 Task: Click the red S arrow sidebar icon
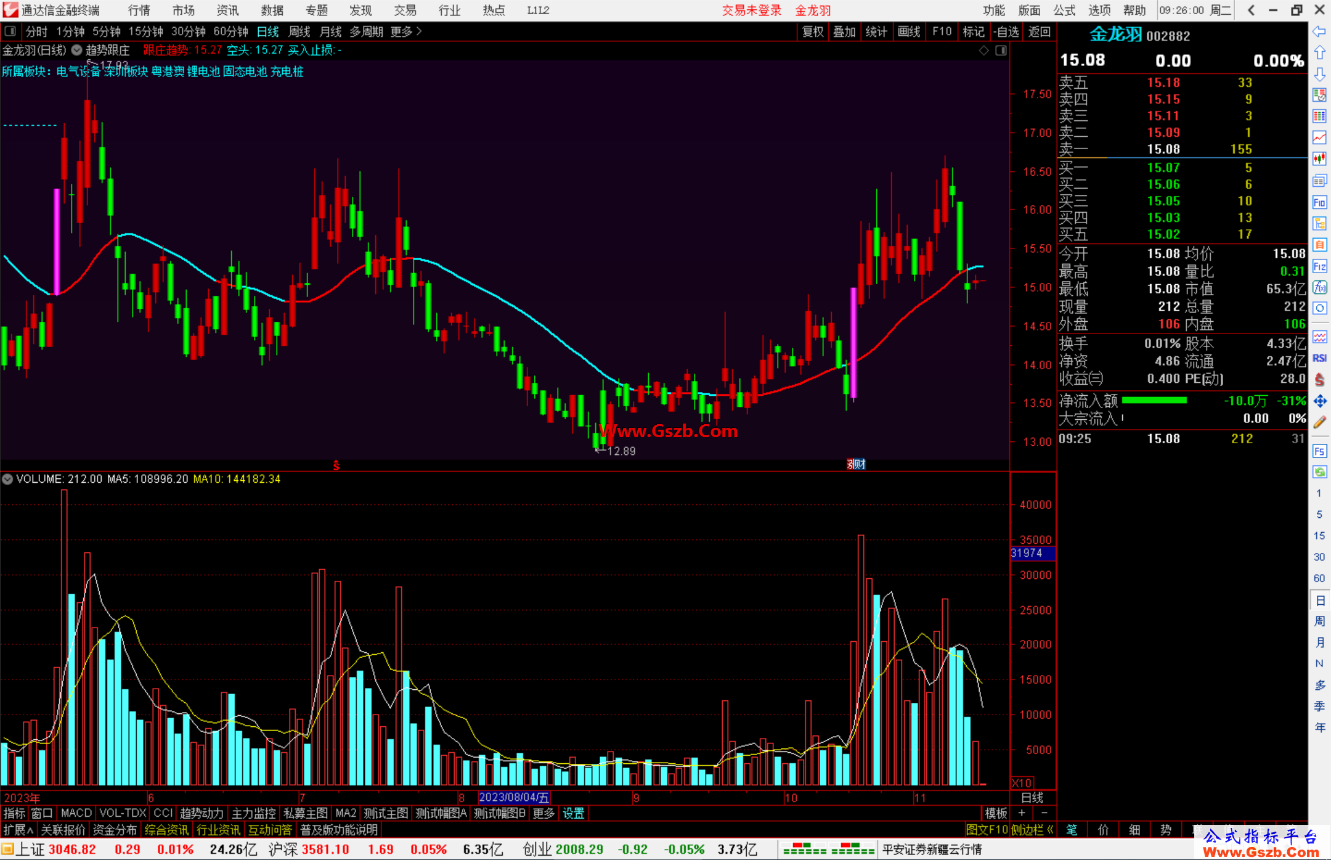[1319, 380]
